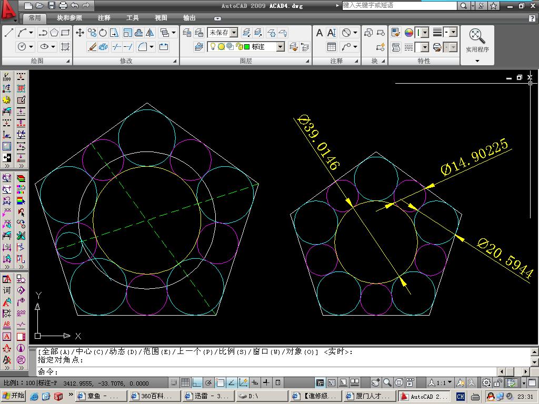Switch to the 输出 ribbon tab

coord(189,18)
